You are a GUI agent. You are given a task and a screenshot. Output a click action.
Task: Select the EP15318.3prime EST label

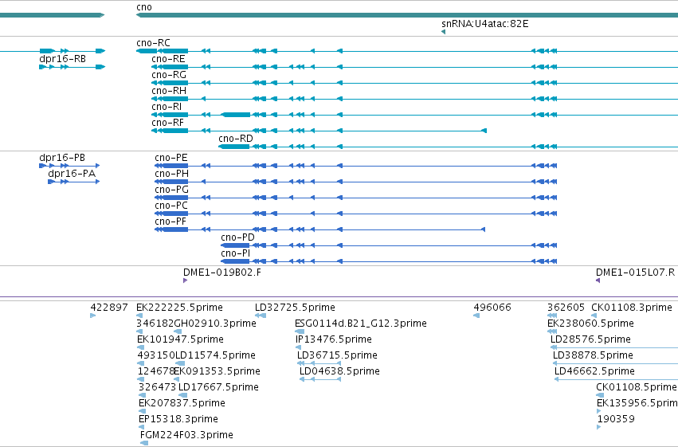pos(178,420)
